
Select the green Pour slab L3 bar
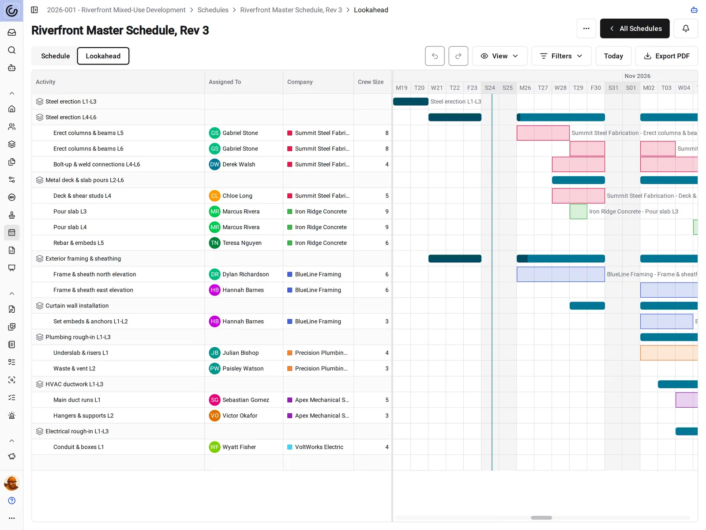(578, 212)
